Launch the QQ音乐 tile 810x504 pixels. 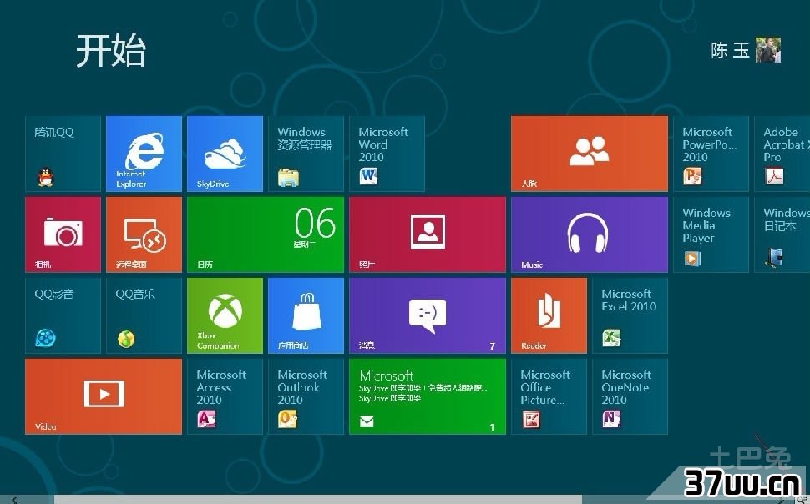[144, 315]
